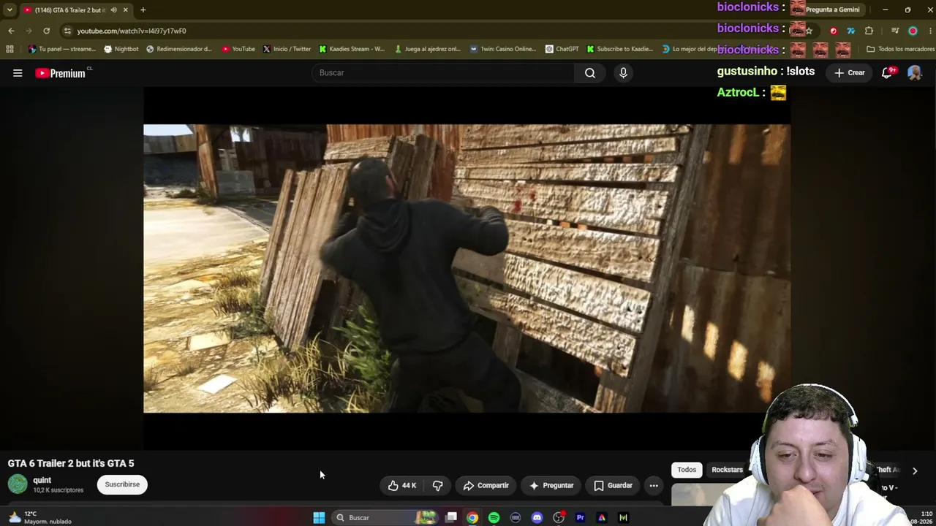The height and width of the screenshot is (526, 936).
Task: Open Task View on the taskbar
Action: pyautogui.click(x=451, y=517)
